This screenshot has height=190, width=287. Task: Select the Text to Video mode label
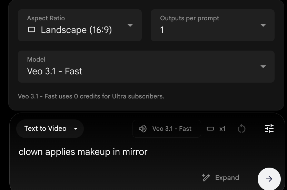click(45, 129)
